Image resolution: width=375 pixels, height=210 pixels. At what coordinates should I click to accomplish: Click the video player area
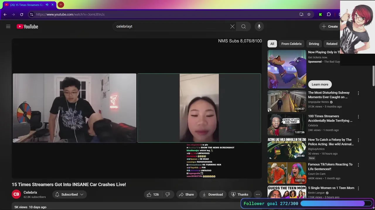(x=137, y=108)
